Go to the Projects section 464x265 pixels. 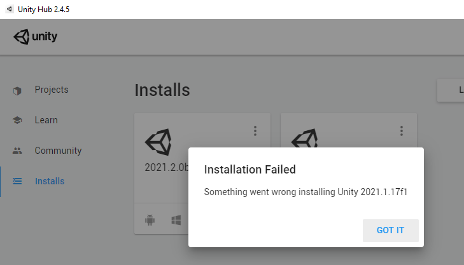52,90
